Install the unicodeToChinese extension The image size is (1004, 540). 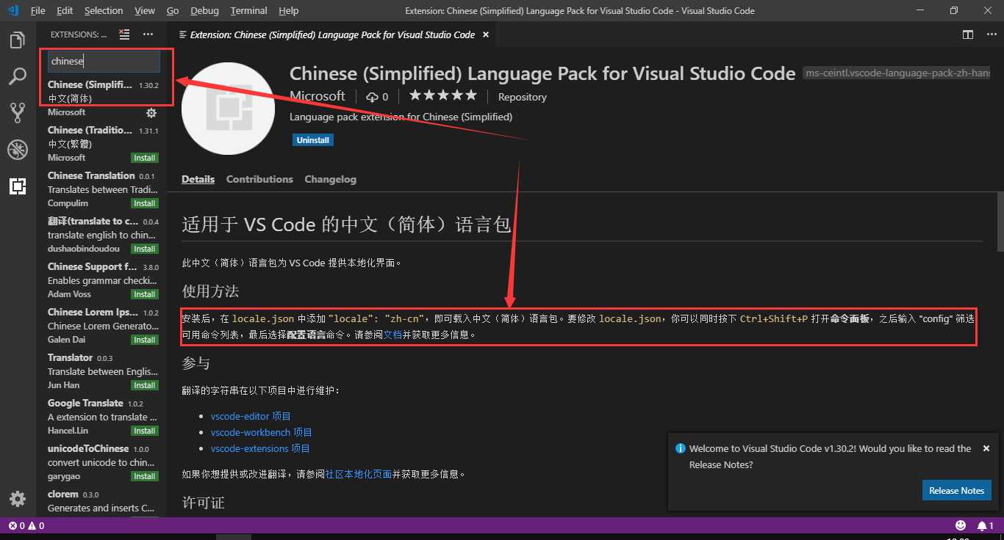coord(144,476)
